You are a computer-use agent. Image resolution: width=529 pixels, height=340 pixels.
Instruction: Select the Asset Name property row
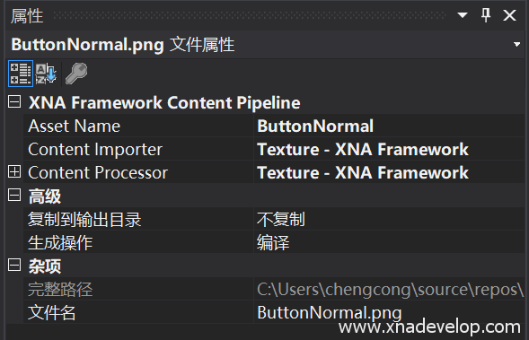tap(273, 126)
